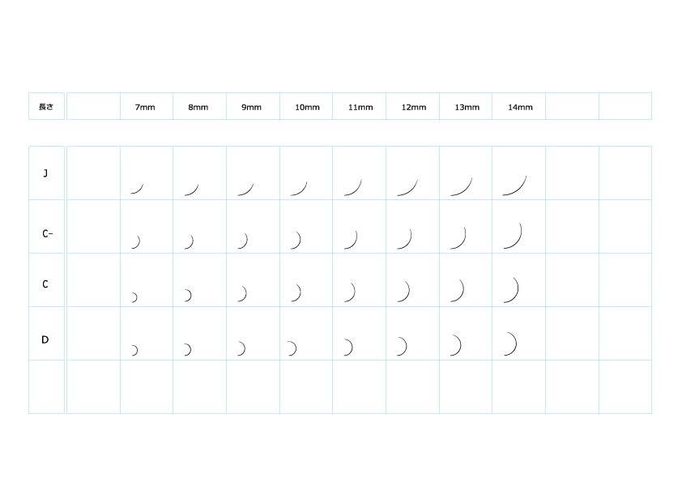682x482 pixels.
Task: Choose the J curl 11mm lash shape
Action: point(352,187)
